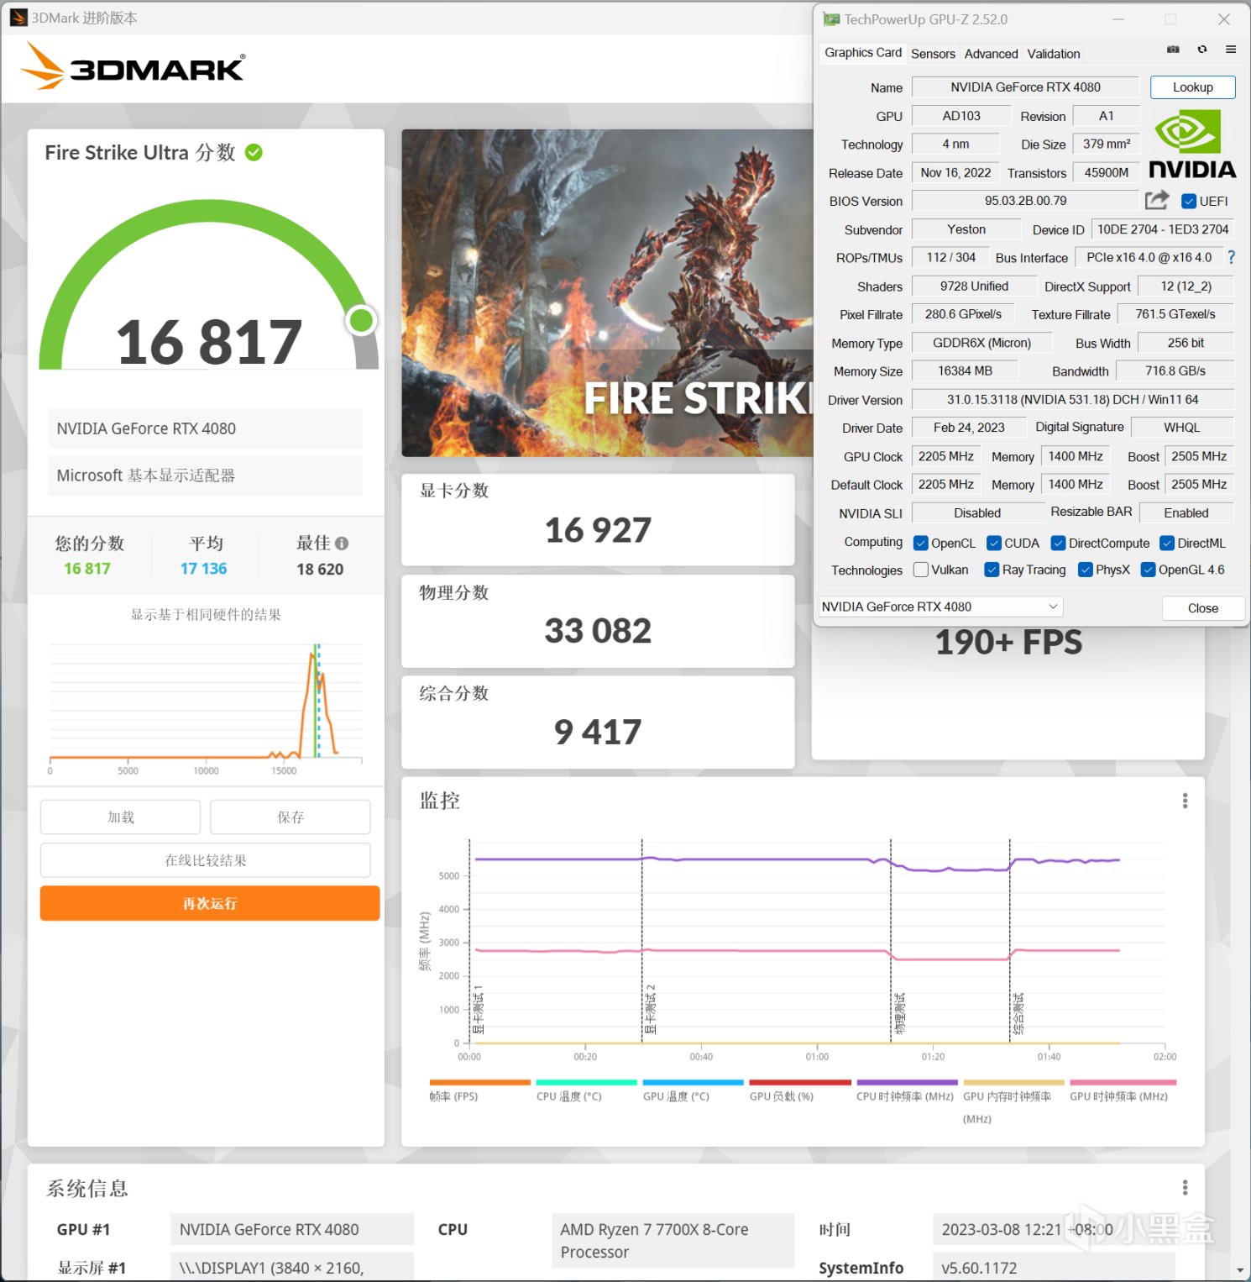This screenshot has width=1251, height=1282.
Task: Open the three-dot menu in the 监控 panel
Action: tap(1185, 801)
